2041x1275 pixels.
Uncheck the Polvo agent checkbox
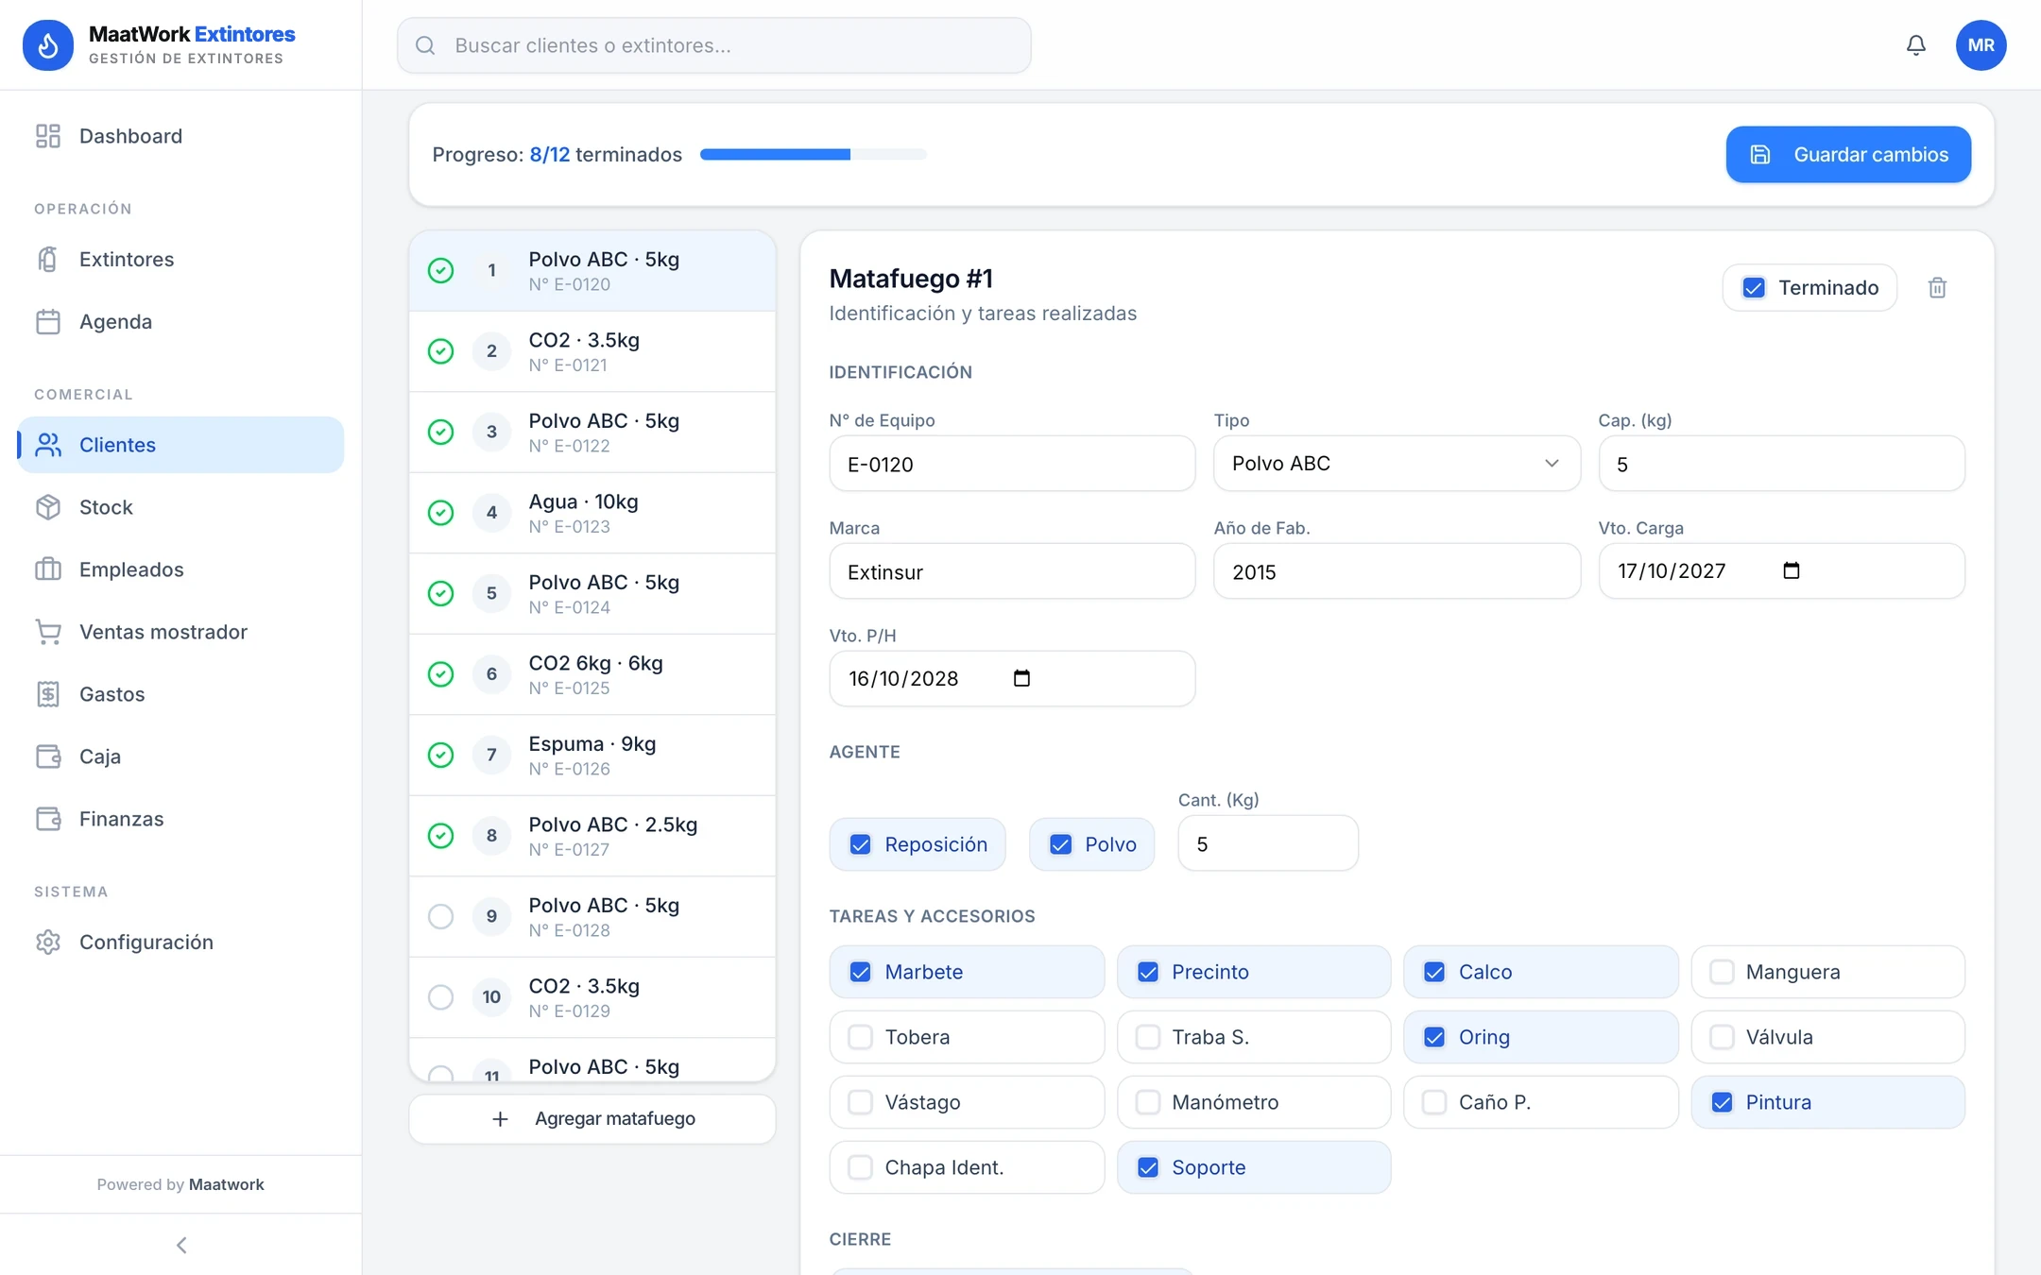click(x=1060, y=844)
